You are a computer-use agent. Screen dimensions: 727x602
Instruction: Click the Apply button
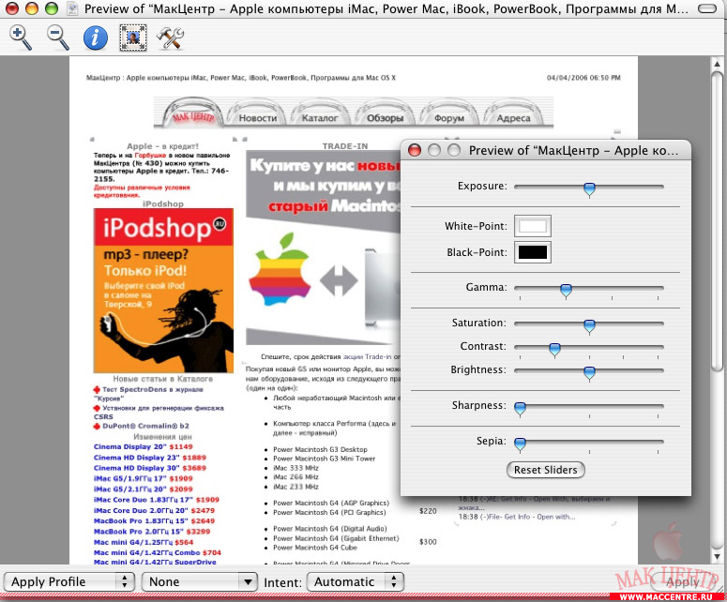pos(683,582)
